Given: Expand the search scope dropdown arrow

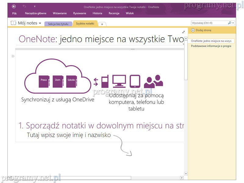Looking at the screenshot, I should pos(233,23).
